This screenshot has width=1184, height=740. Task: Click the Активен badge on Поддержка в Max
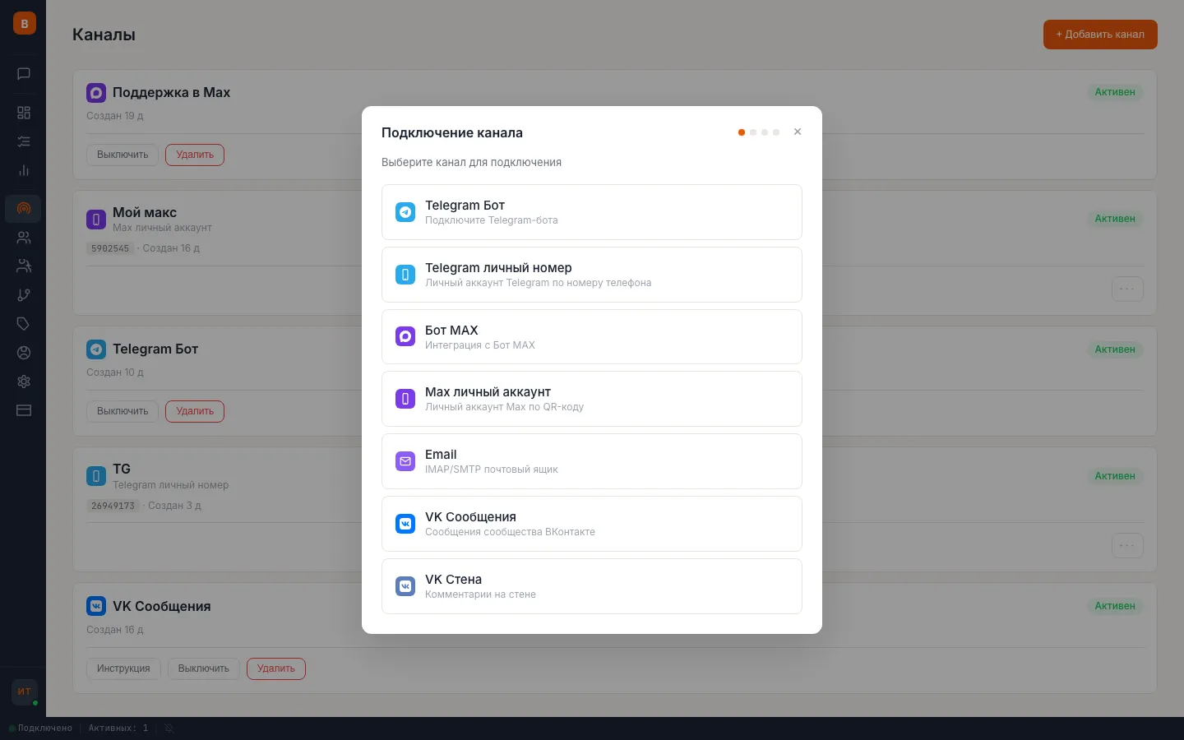[x=1115, y=92]
